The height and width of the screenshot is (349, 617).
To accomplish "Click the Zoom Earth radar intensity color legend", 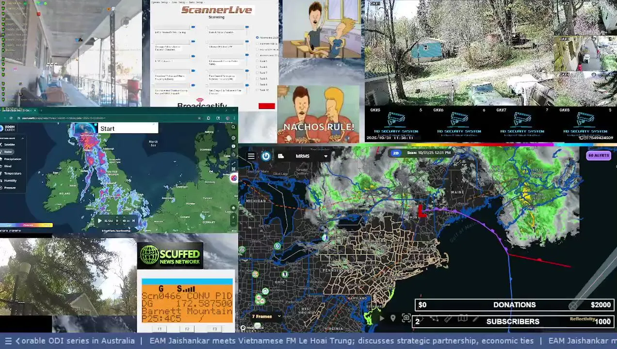I will pyautogui.click(x=26, y=225).
